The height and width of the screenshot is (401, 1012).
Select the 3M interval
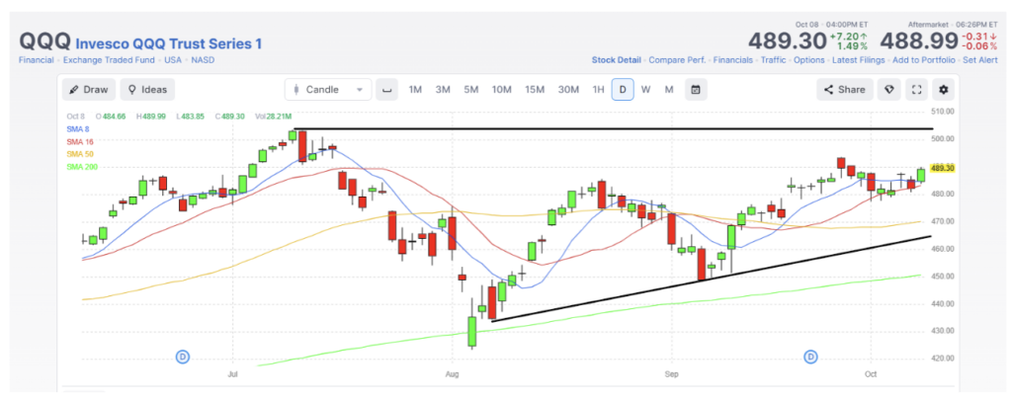point(443,90)
